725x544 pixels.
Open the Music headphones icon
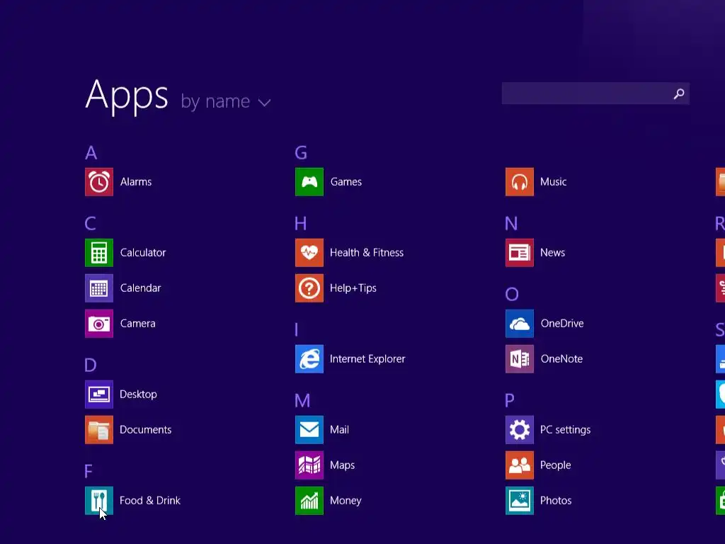520,182
